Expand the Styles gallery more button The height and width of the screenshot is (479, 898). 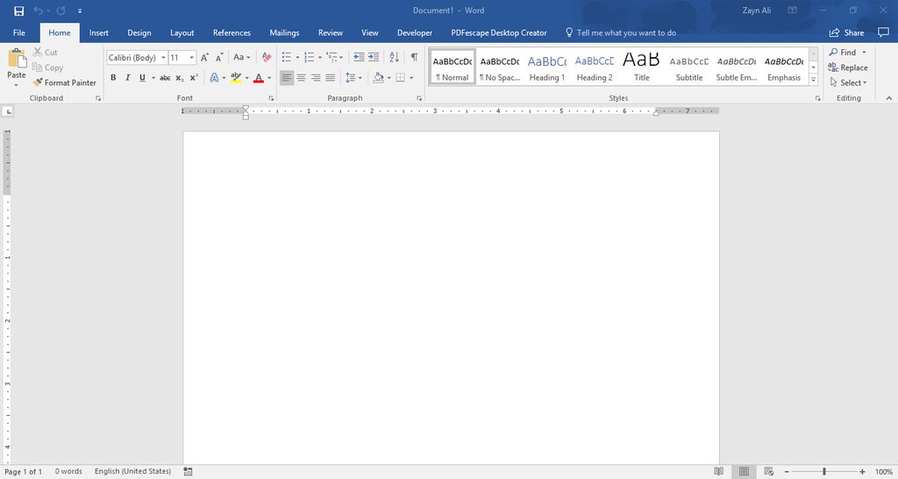click(813, 80)
